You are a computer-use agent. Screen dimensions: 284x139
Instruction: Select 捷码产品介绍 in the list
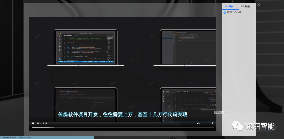(234, 12)
